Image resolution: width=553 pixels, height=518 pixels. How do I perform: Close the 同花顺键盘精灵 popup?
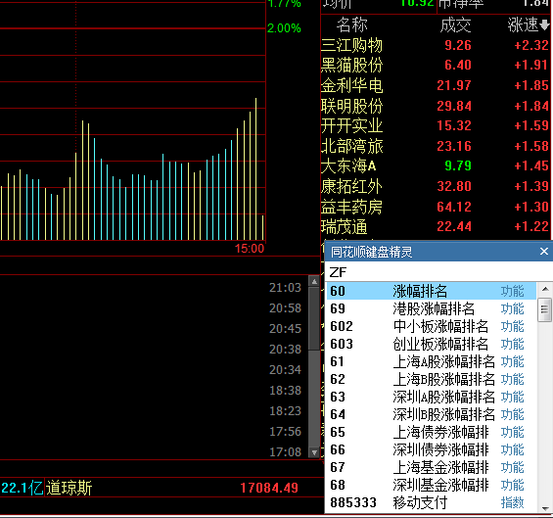coord(544,252)
